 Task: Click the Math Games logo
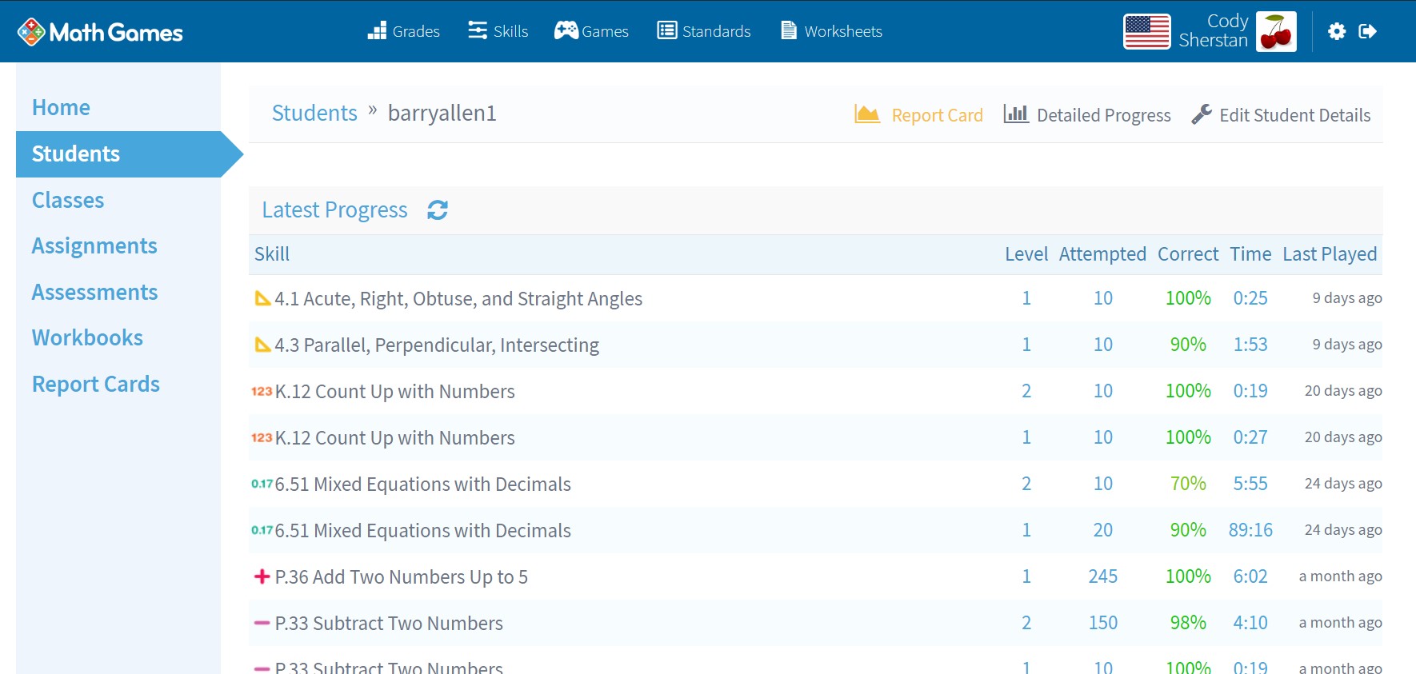tap(100, 32)
